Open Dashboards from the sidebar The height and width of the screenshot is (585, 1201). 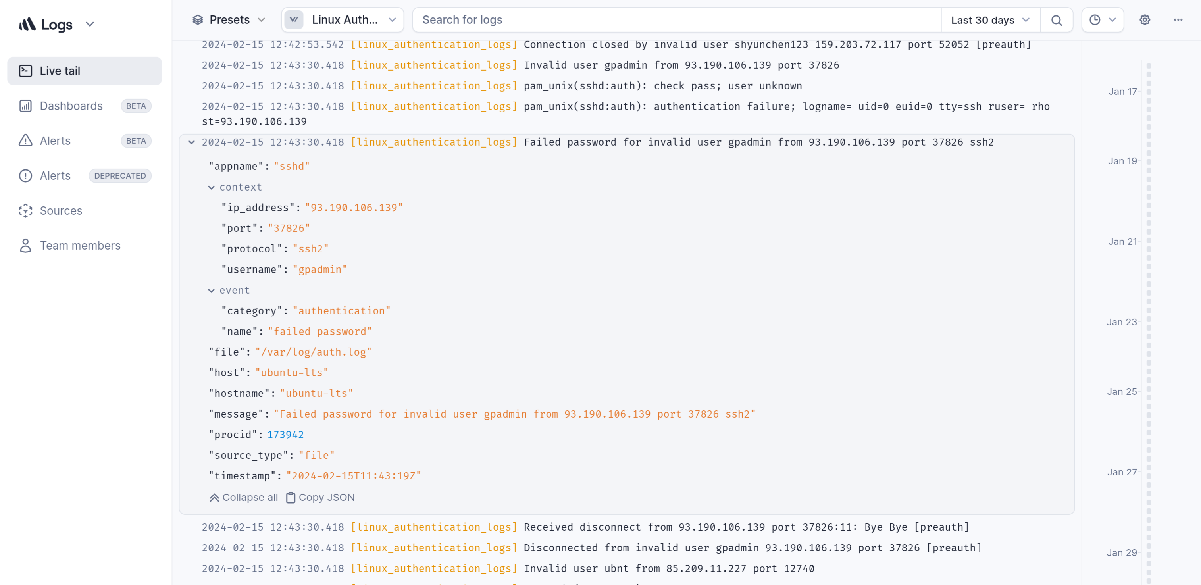[x=71, y=106]
